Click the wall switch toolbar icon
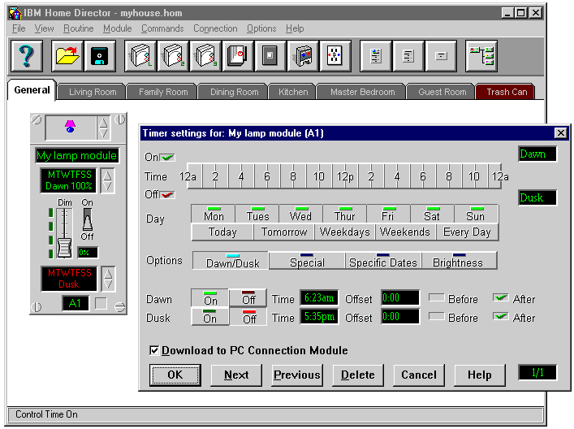This screenshot has height=429, width=574. 270,56
